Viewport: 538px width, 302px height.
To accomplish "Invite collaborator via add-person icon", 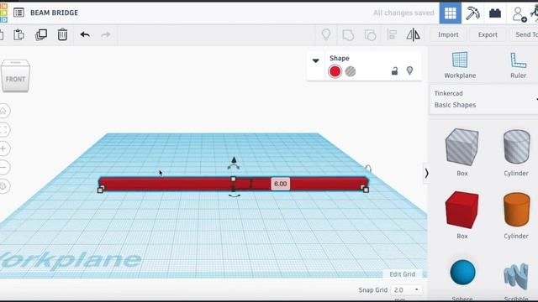I will click(520, 14).
